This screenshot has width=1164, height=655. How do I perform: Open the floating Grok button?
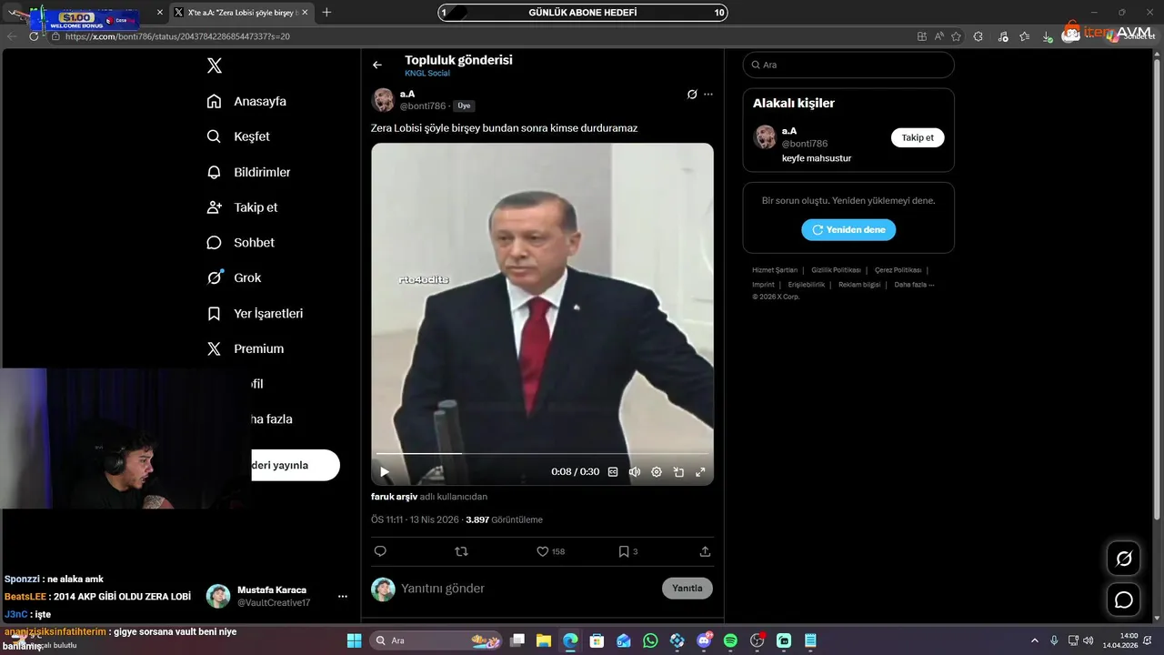[x=1124, y=559]
